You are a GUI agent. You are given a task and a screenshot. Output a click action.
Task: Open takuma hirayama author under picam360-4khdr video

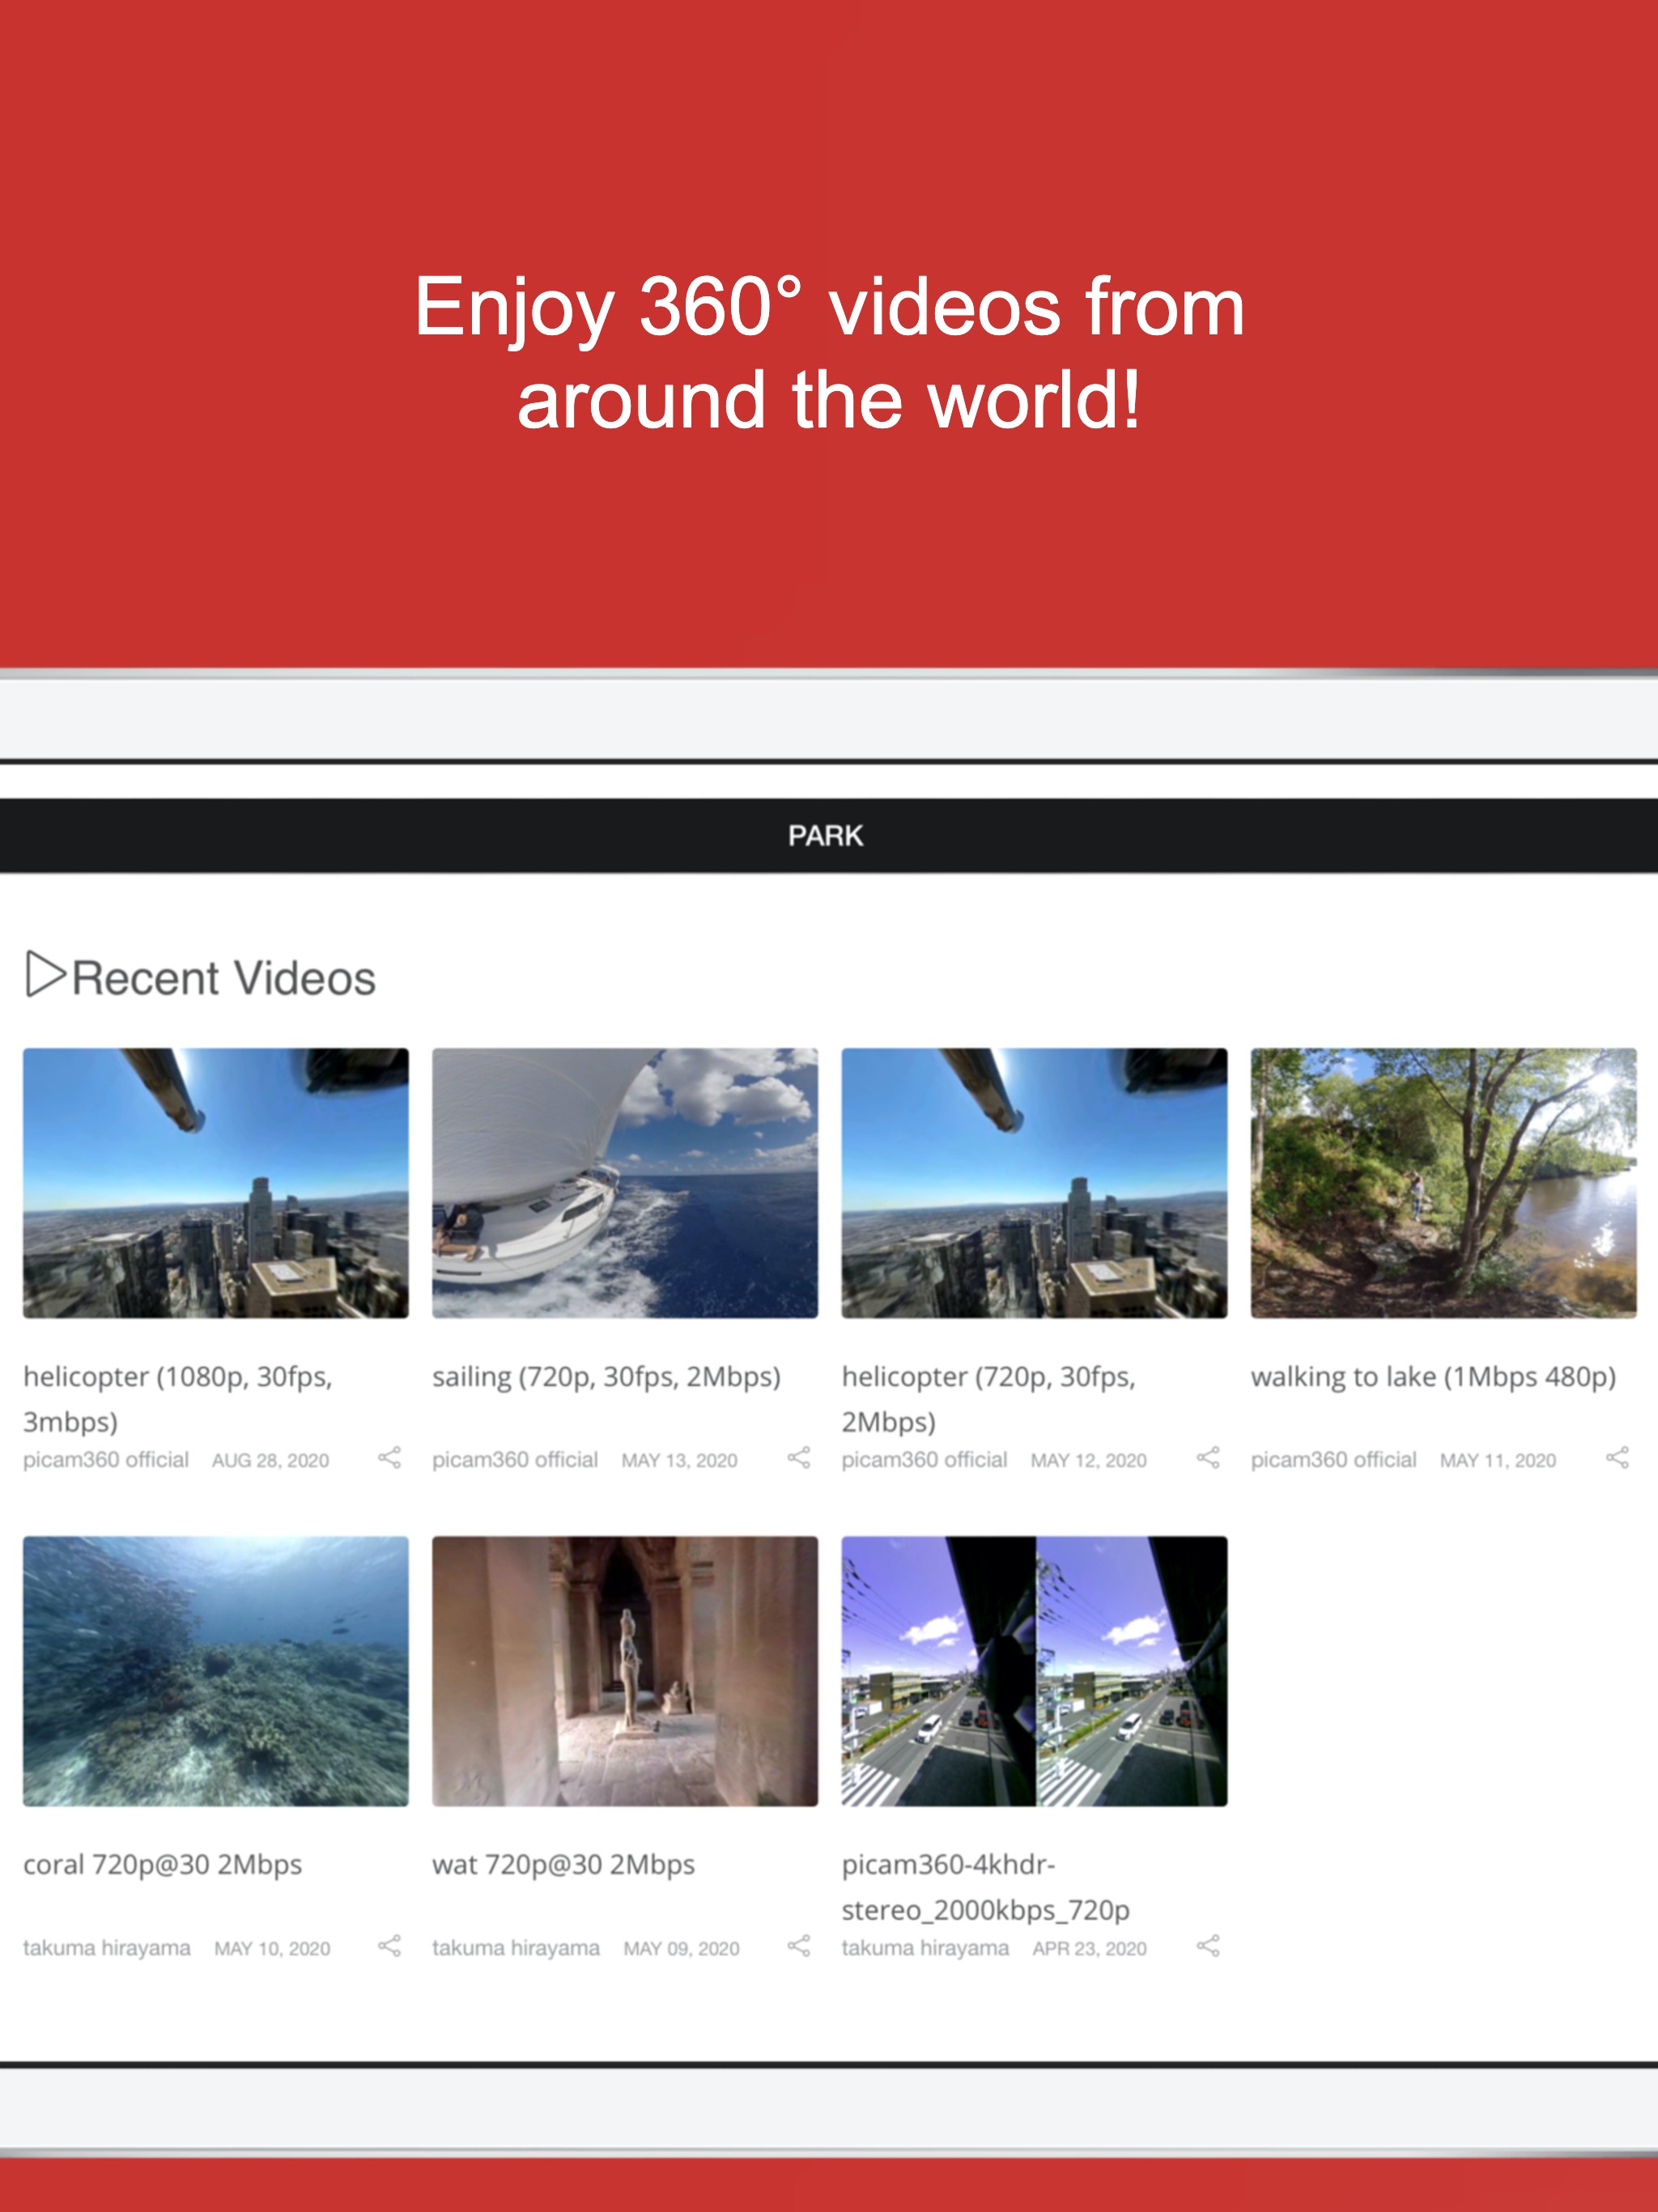[925, 1948]
